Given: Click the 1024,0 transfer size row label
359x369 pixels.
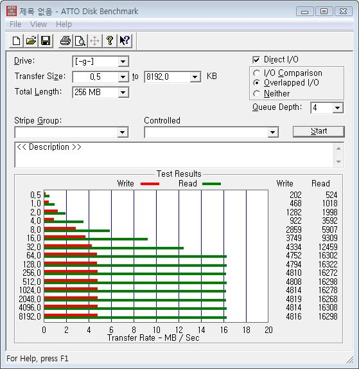Looking at the screenshot, I should pos(30,290).
